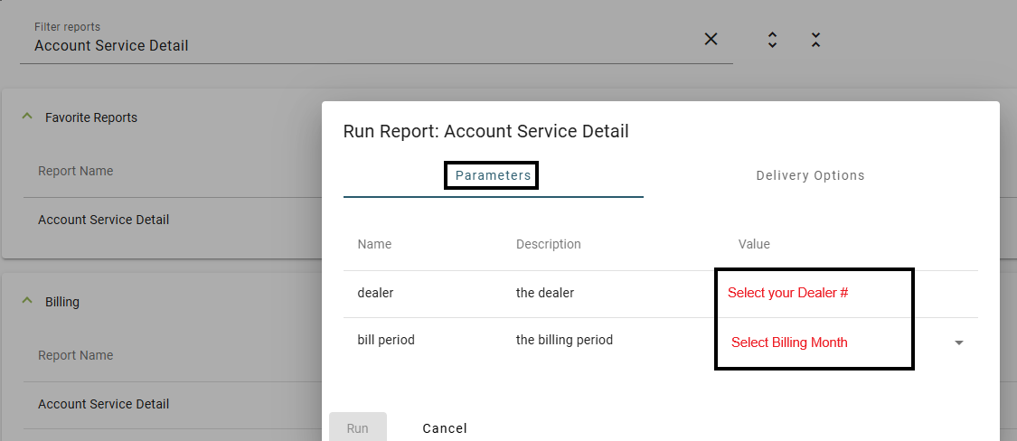Screen dimensions: 1017x441
Task: Click Report Name header in Billing section
Action: click(x=75, y=355)
